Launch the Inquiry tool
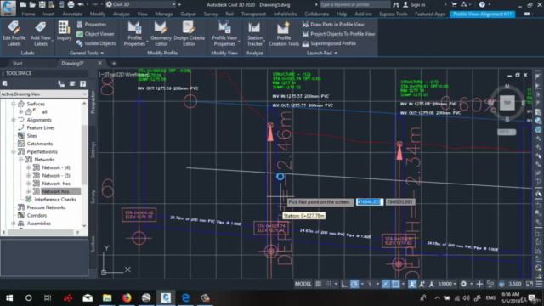The height and width of the screenshot is (306, 544). tap(65, 31)
